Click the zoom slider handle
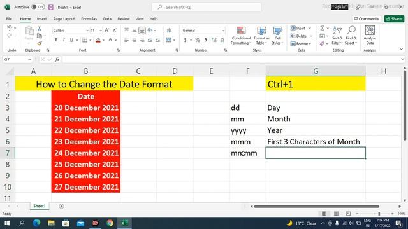 pyautogui.click(x=379, y=214)
